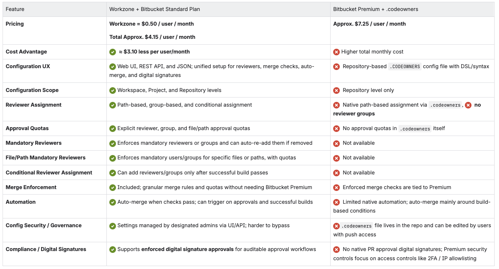The height and width of the screenshot is (269, 499).
Task: Click the green check in Merge Enforcement row
Action: (x=113, y=188)
